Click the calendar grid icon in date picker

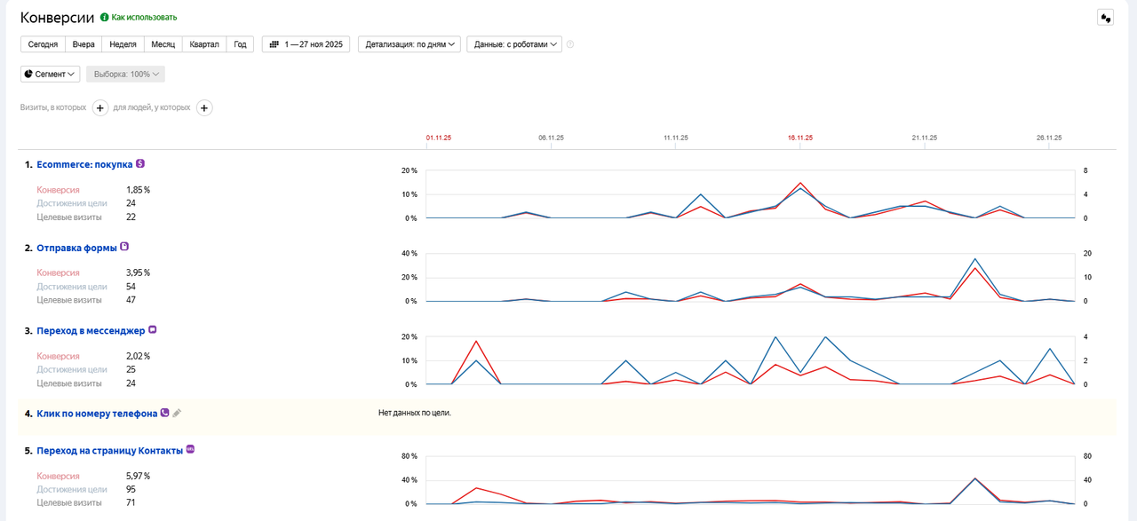[274, 44]
